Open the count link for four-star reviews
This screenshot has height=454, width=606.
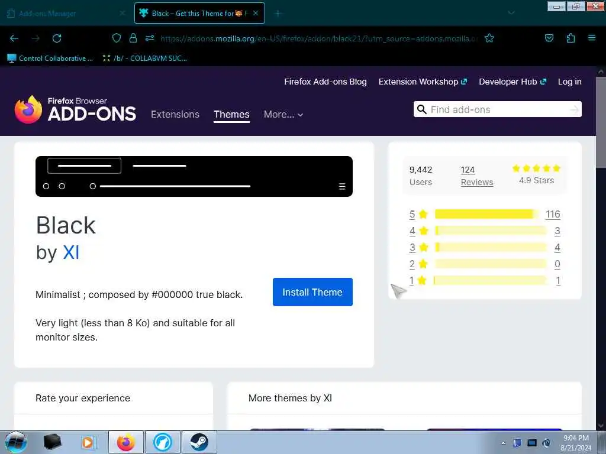pos(557,231)
